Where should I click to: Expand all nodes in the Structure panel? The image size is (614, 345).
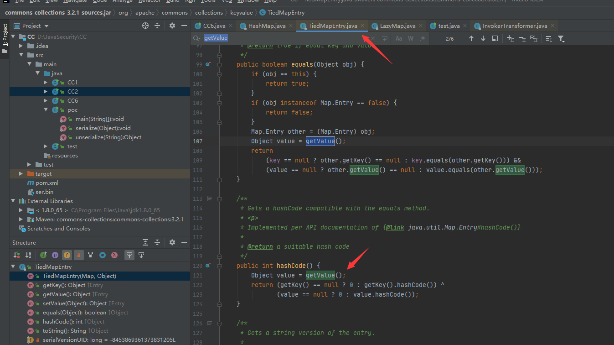[x=145, y=242]
